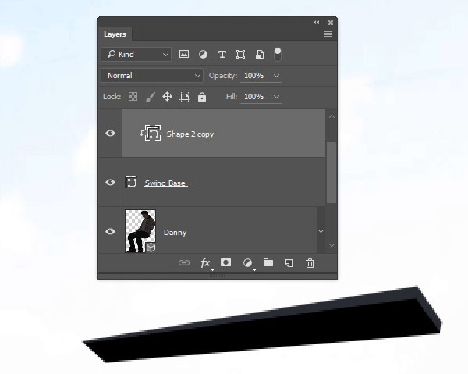
Task: Collapse the panel with double arrows
Action: point(317,23)
